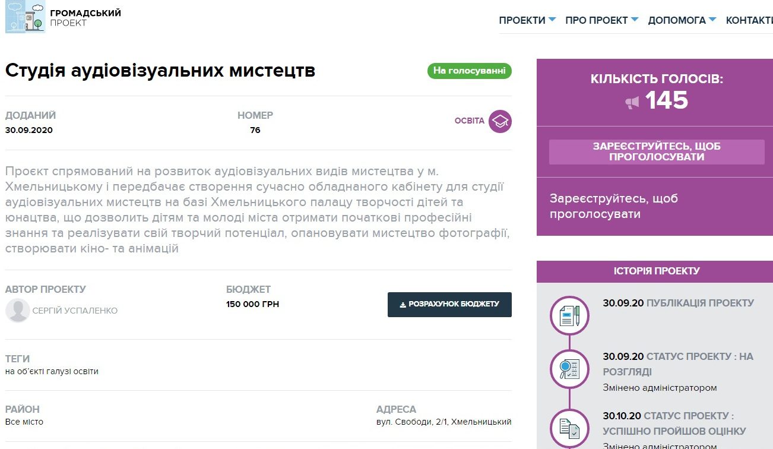Click the Громадський проект site title text
The width and height of the screenshot is (773, 449).
point(85,18)
